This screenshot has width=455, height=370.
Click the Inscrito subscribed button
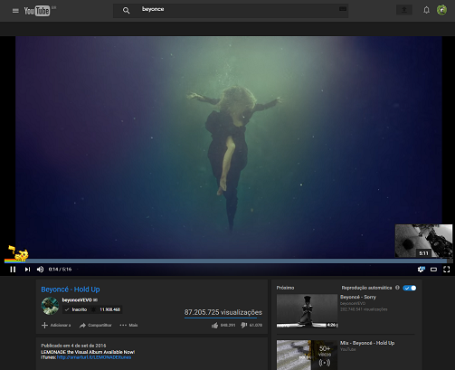[76, 309]
